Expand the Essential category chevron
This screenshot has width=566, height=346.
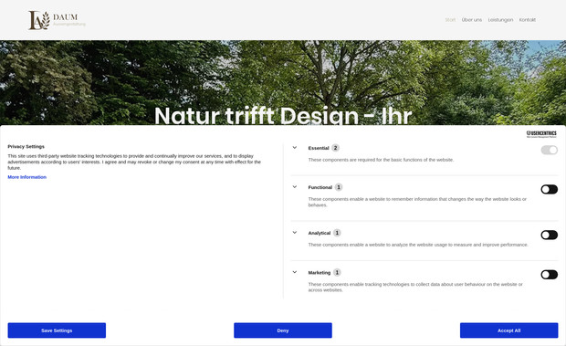pyautogui.click(x=295, y=148)
